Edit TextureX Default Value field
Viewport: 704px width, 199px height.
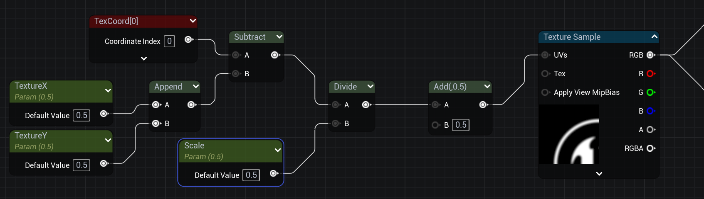82,115
